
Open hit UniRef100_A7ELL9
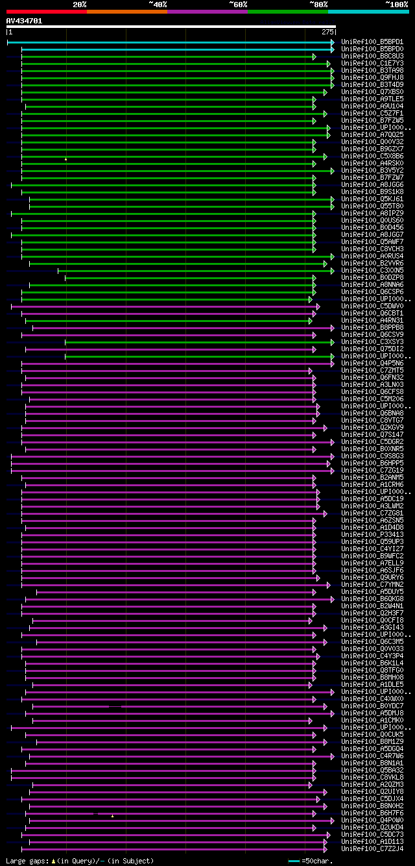pos(372,563)
